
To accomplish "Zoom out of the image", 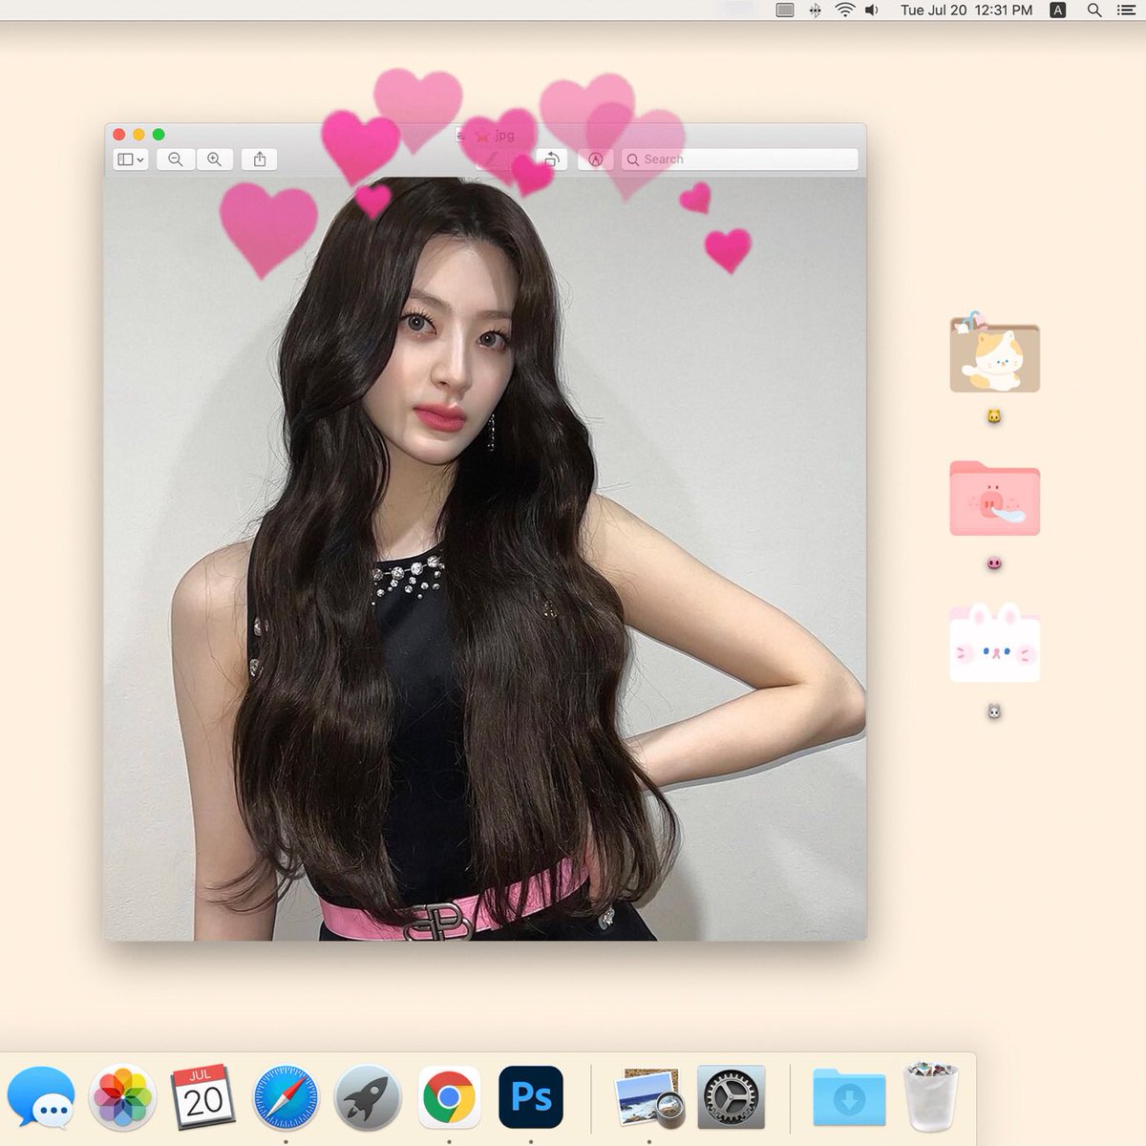I will [x=175, y=159].
